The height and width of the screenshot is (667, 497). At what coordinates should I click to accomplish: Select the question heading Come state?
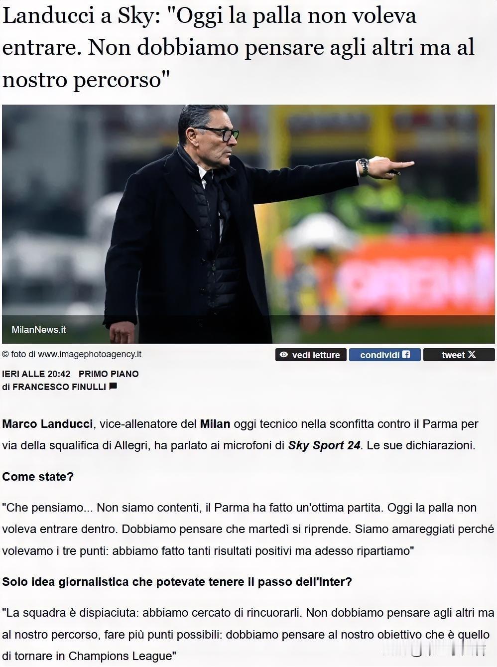click(38, 477)
